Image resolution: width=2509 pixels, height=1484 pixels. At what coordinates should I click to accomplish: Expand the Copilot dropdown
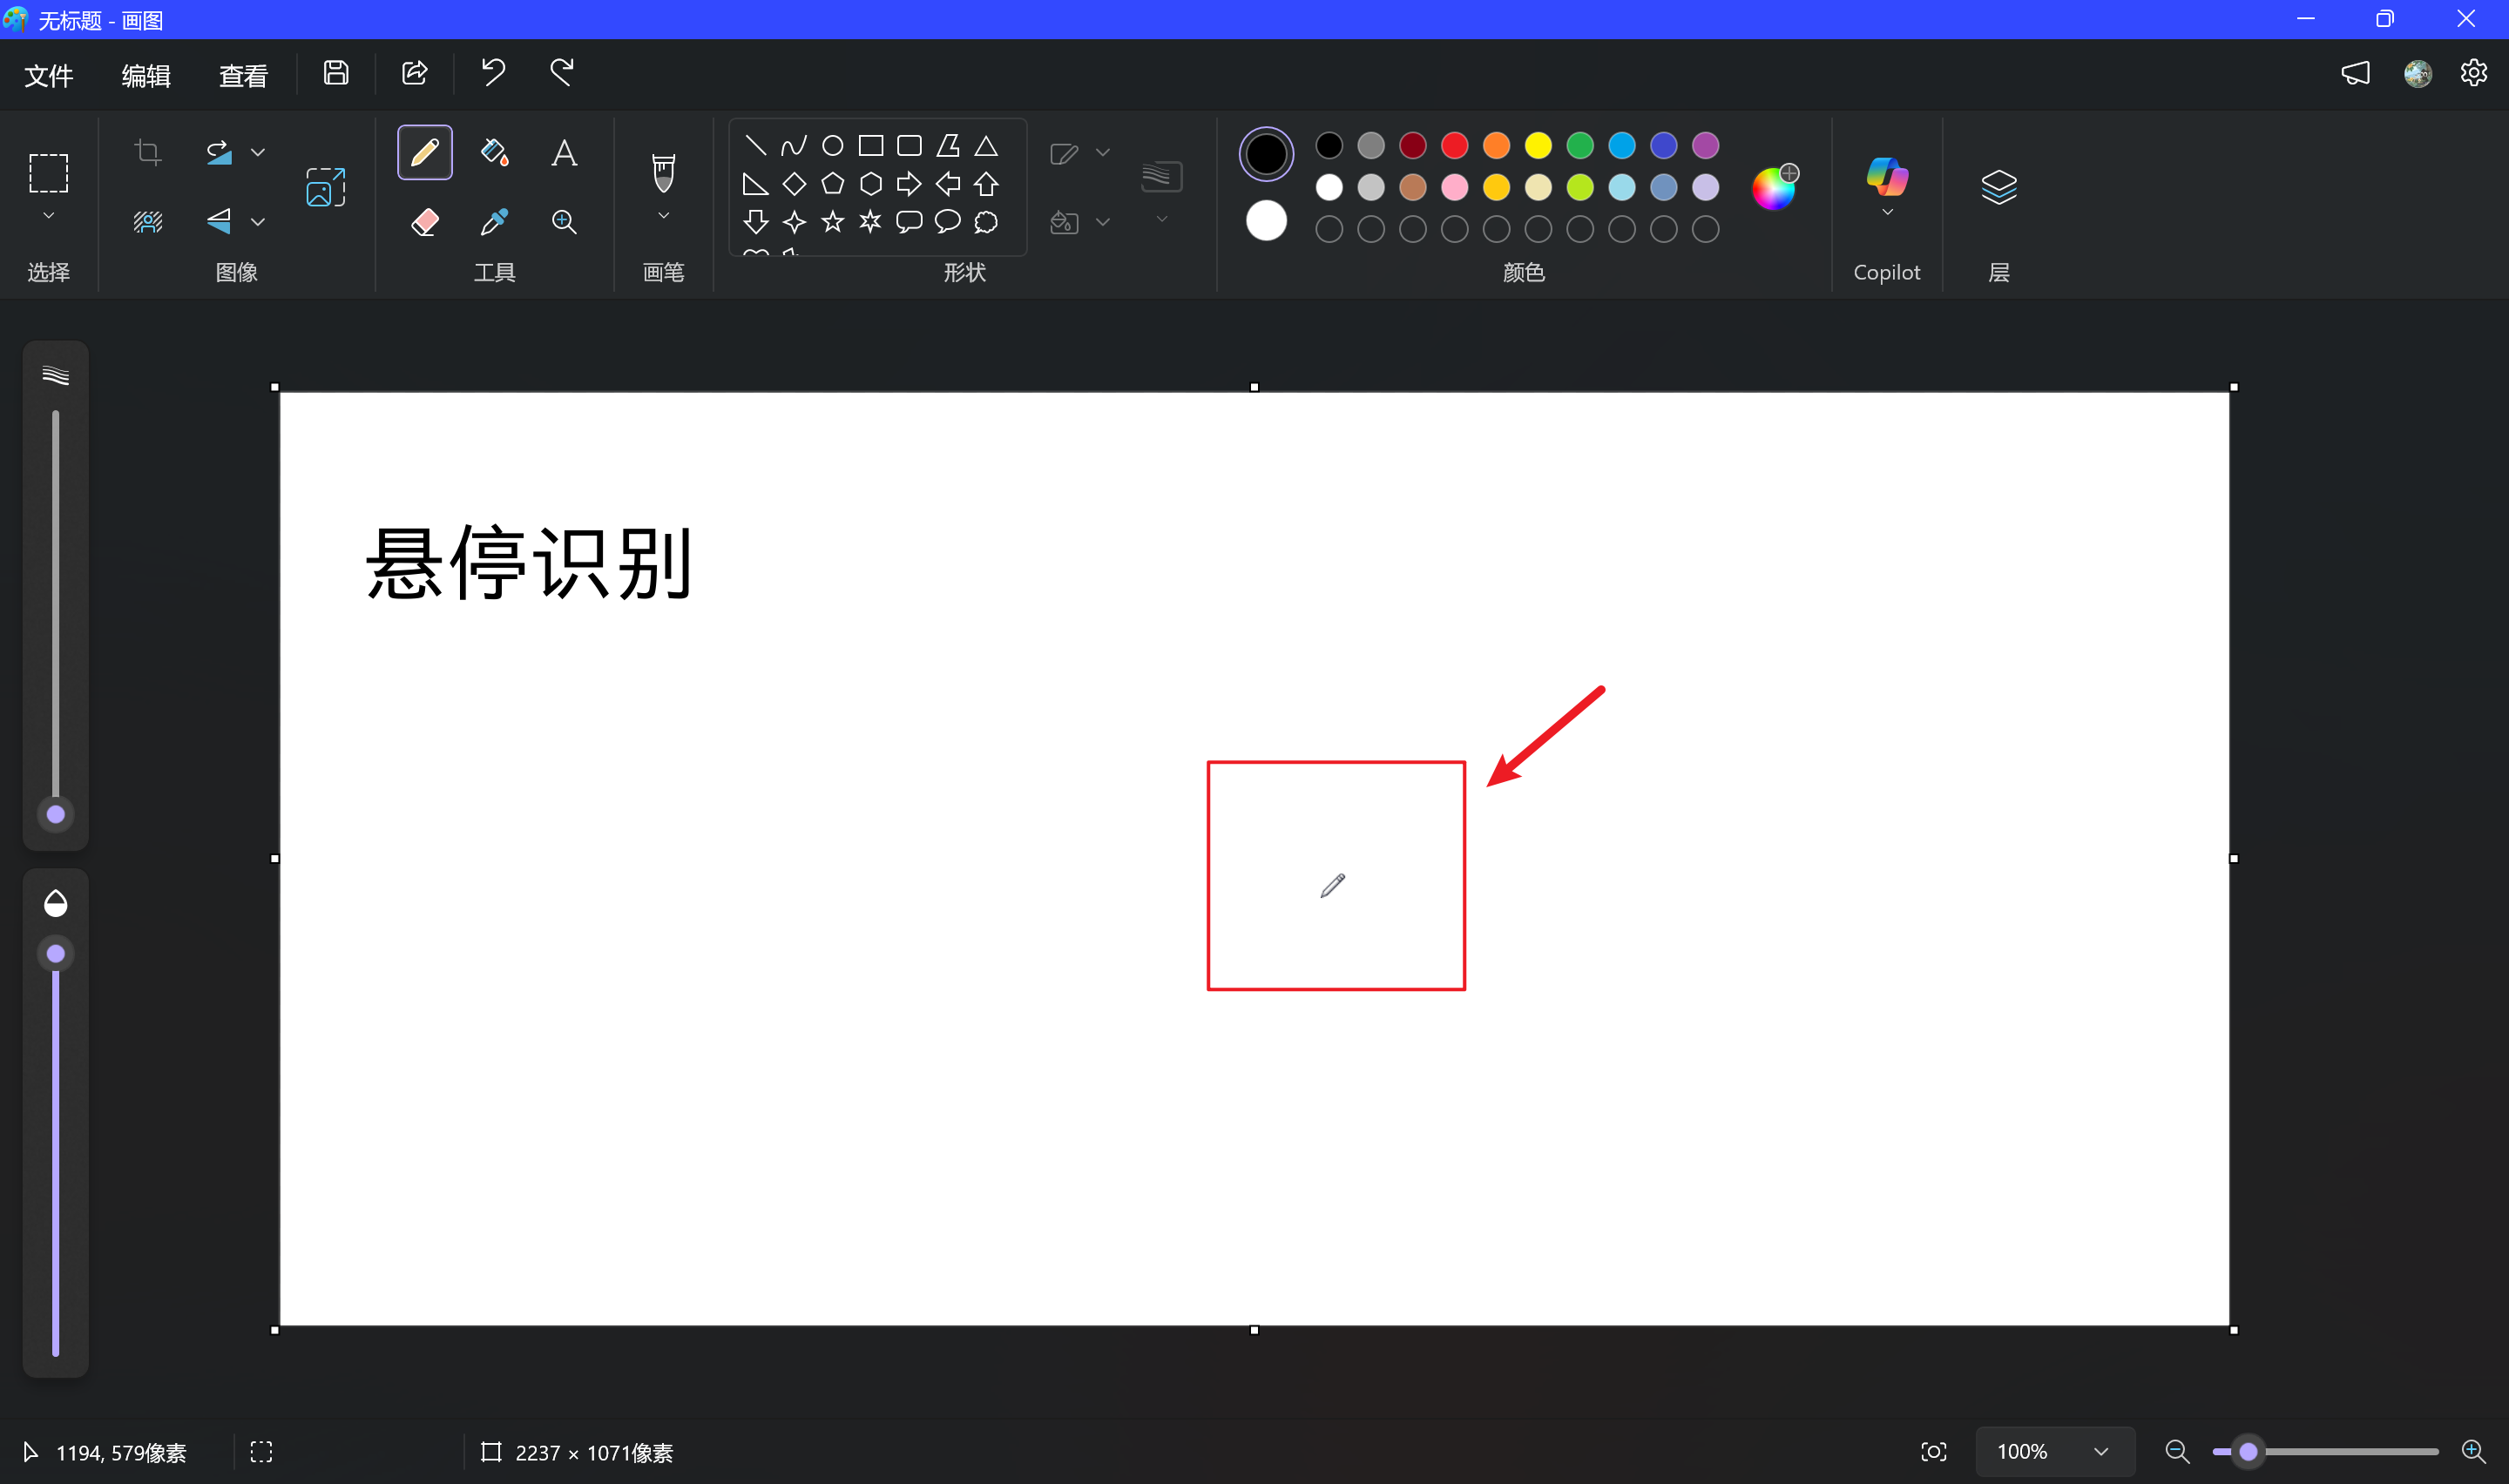click(x=1887, y=213)
